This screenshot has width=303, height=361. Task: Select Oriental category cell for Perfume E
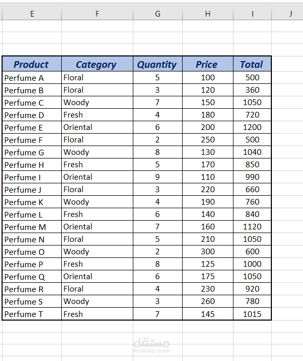tap(98, 127)
